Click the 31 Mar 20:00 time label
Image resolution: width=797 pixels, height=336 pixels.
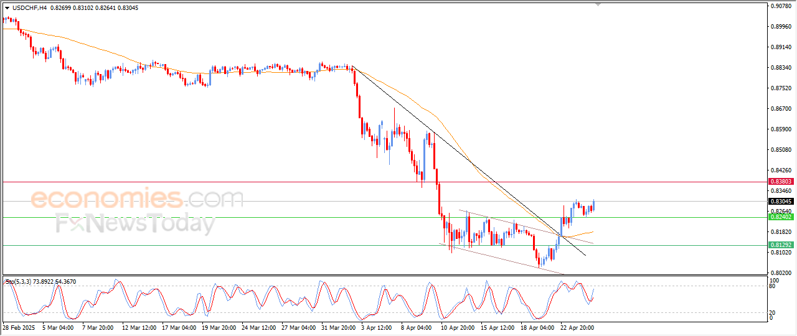coord(337,327)
